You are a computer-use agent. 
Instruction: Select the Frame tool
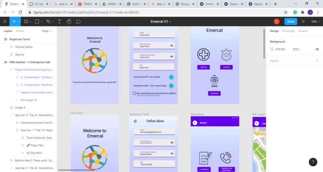(x=26, y=21)
